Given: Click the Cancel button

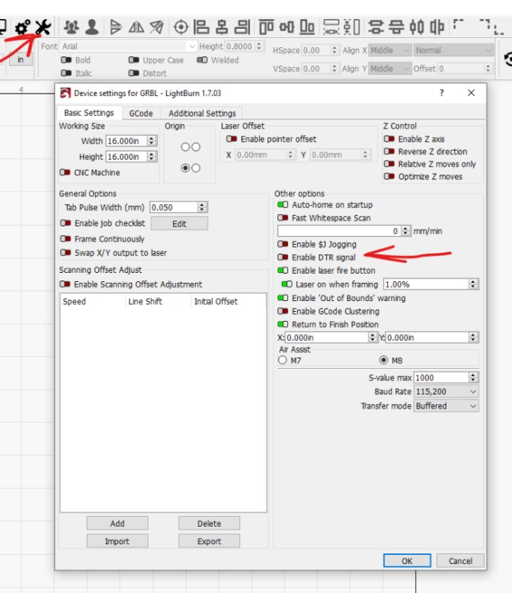Looking at the screenshot, I should pyautogui.click(x=460, y=561).
